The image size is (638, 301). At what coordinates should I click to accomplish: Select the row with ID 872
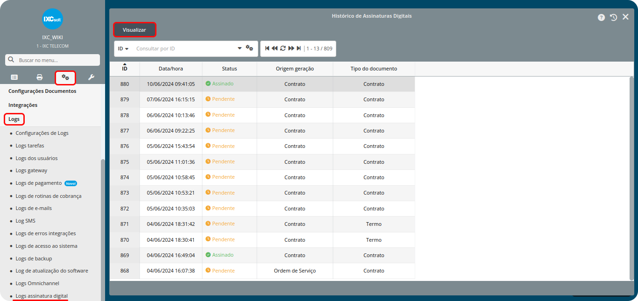(x=262, y=209)
